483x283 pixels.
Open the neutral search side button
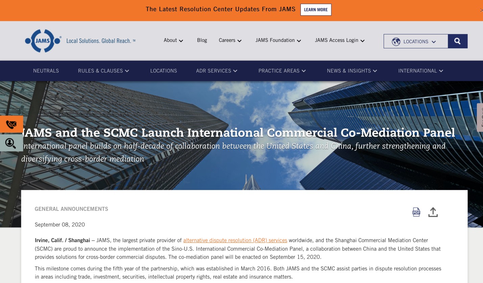(x=11, y=143)
